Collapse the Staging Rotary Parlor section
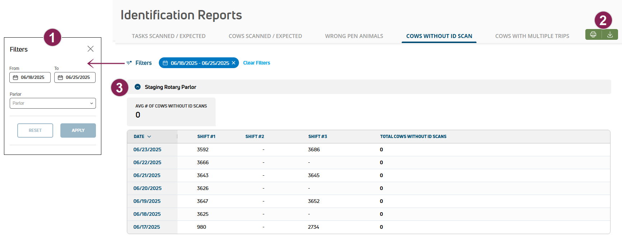The image size is (622, 247). pos(138,87)
